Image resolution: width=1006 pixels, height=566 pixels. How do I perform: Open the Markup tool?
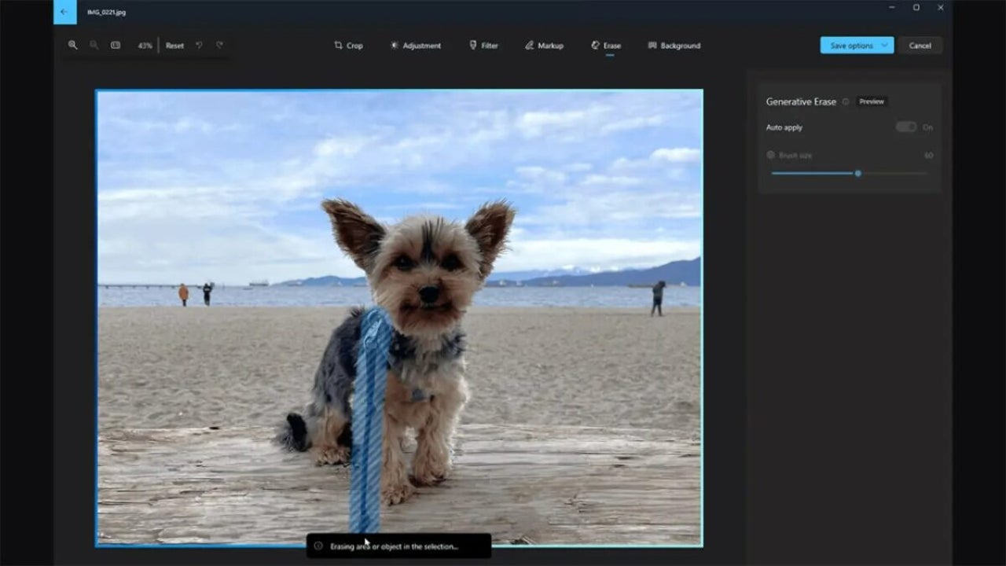pyautogui.click(x=543, y=46)
